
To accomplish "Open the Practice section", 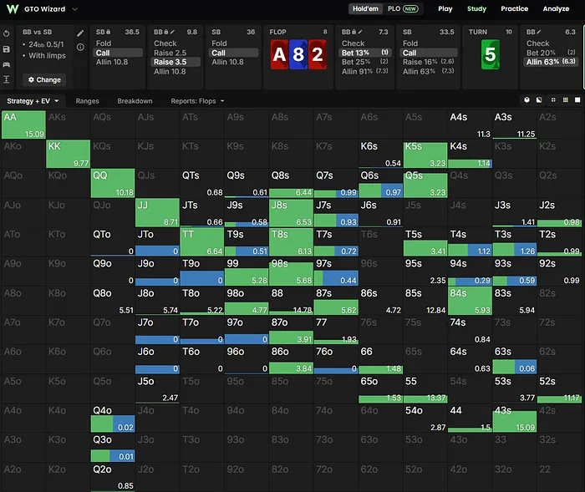I will tap(514, 8).
